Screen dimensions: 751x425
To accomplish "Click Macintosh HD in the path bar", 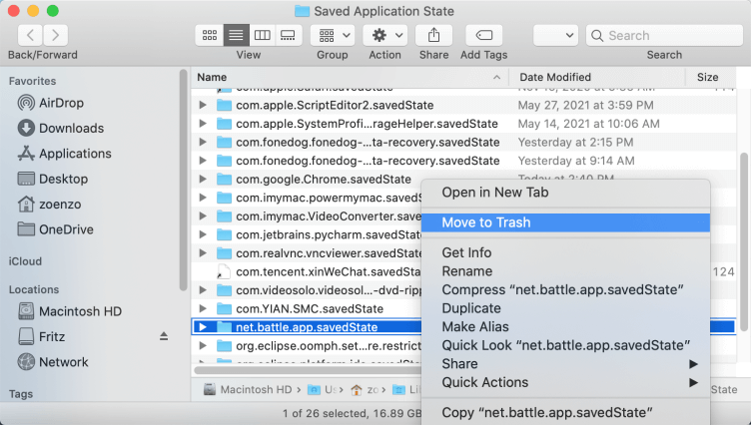I will 257,389.
